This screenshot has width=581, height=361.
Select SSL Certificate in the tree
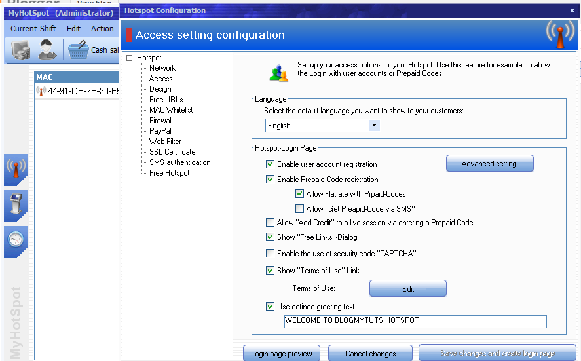(x=172, y=152)
